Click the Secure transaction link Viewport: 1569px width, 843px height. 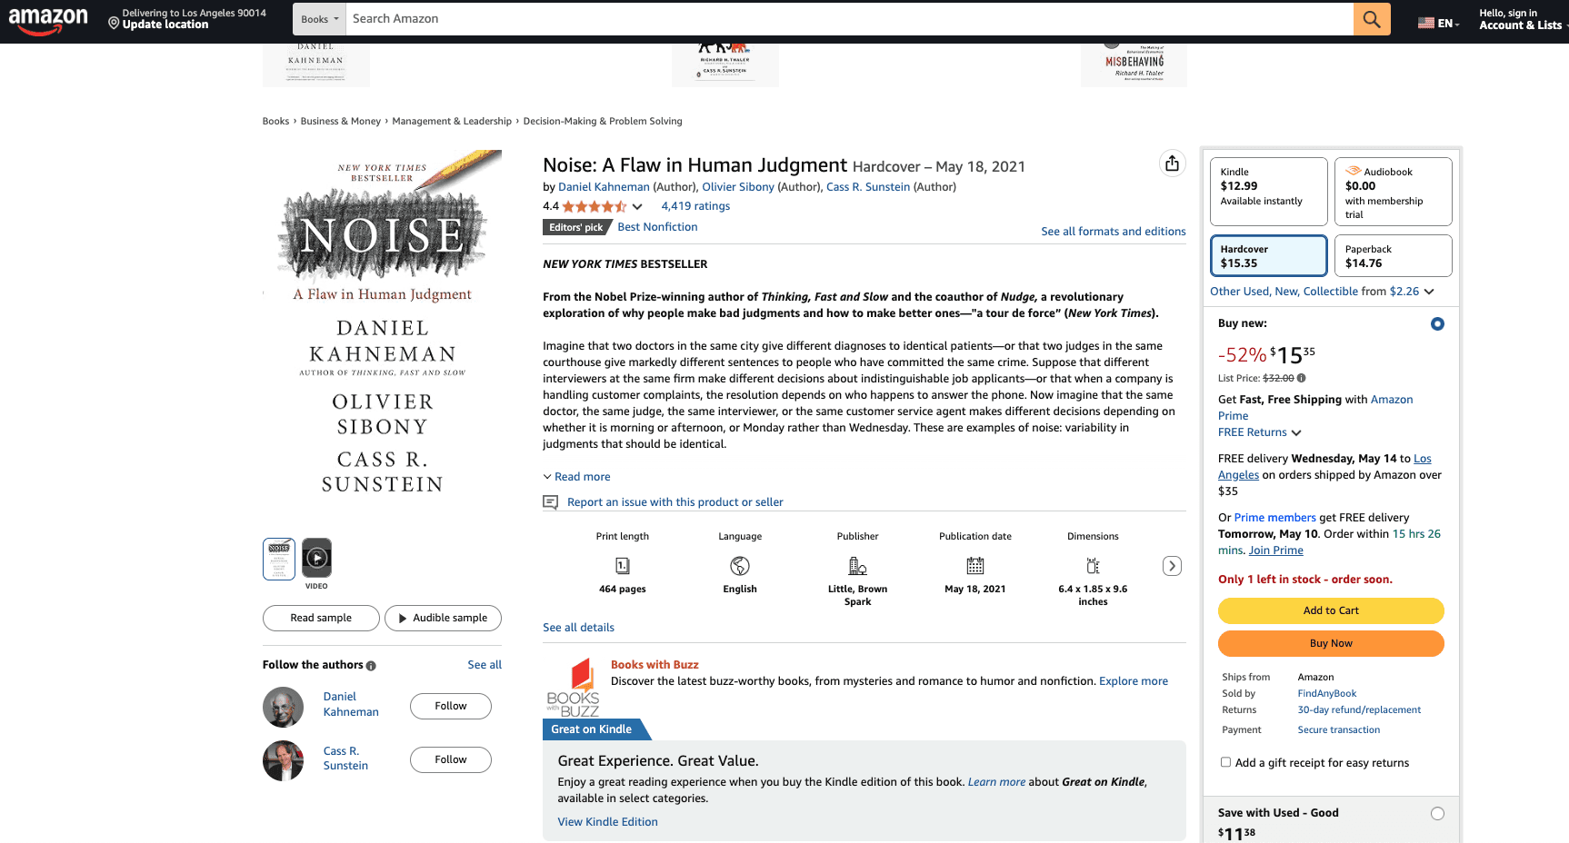(x=1339, y=730)
